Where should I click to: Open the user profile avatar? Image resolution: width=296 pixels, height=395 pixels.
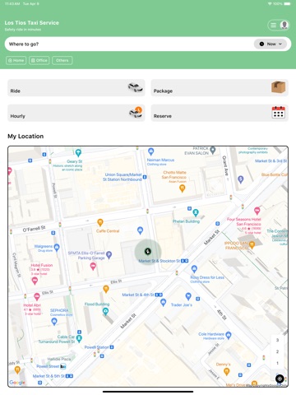tap(284, 25)
